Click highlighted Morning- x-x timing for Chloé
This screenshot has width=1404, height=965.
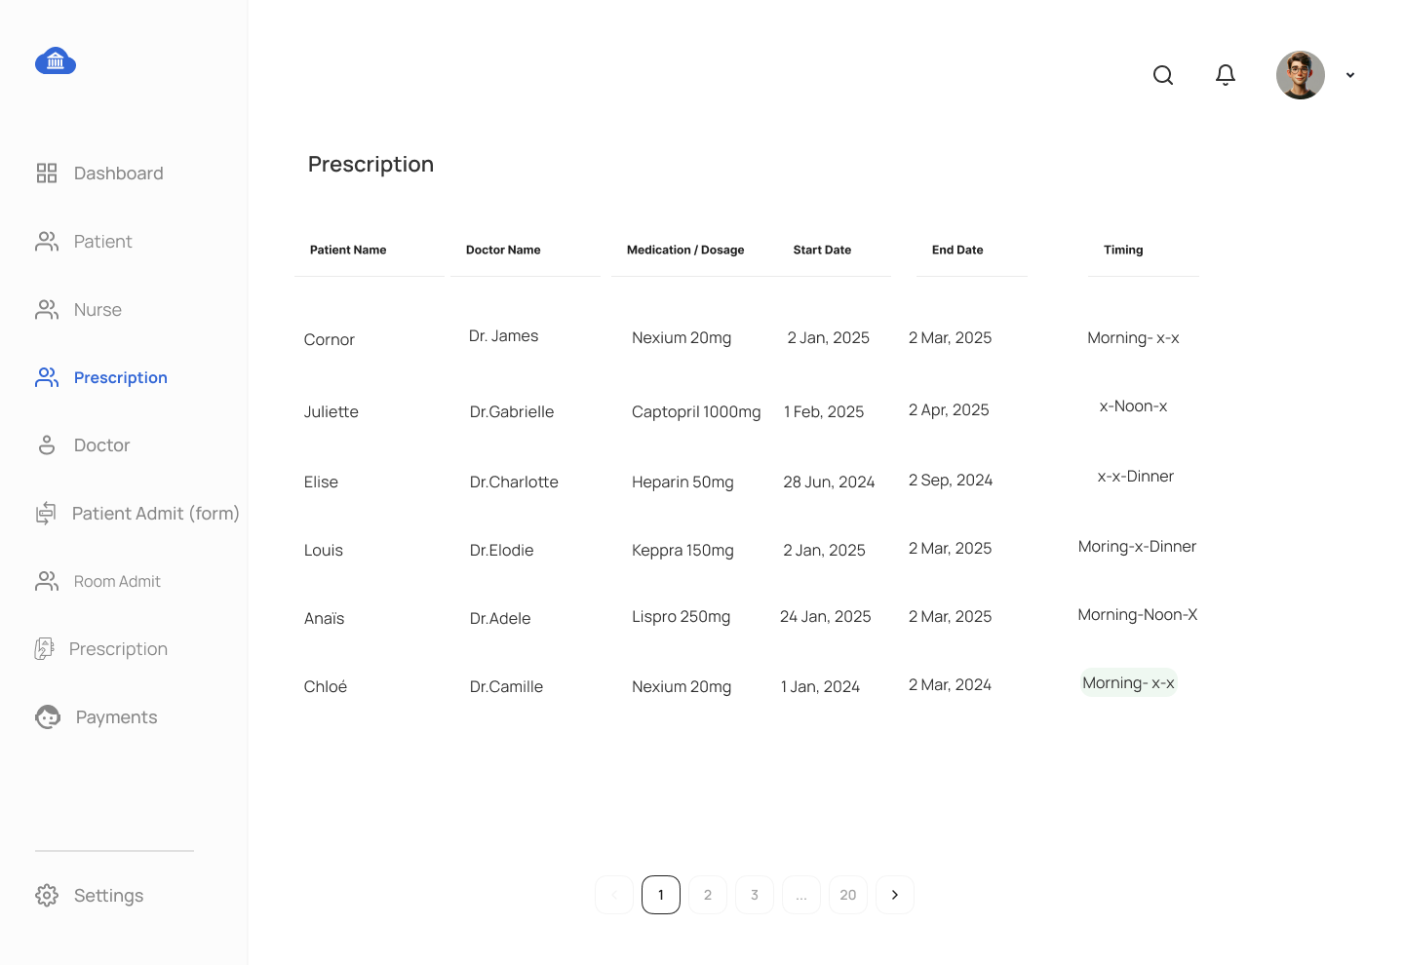1128,683
